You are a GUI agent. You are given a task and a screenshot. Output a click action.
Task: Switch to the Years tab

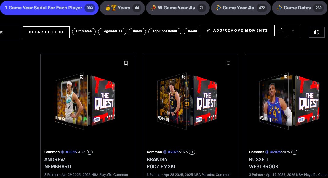click(x=122, y=8)
